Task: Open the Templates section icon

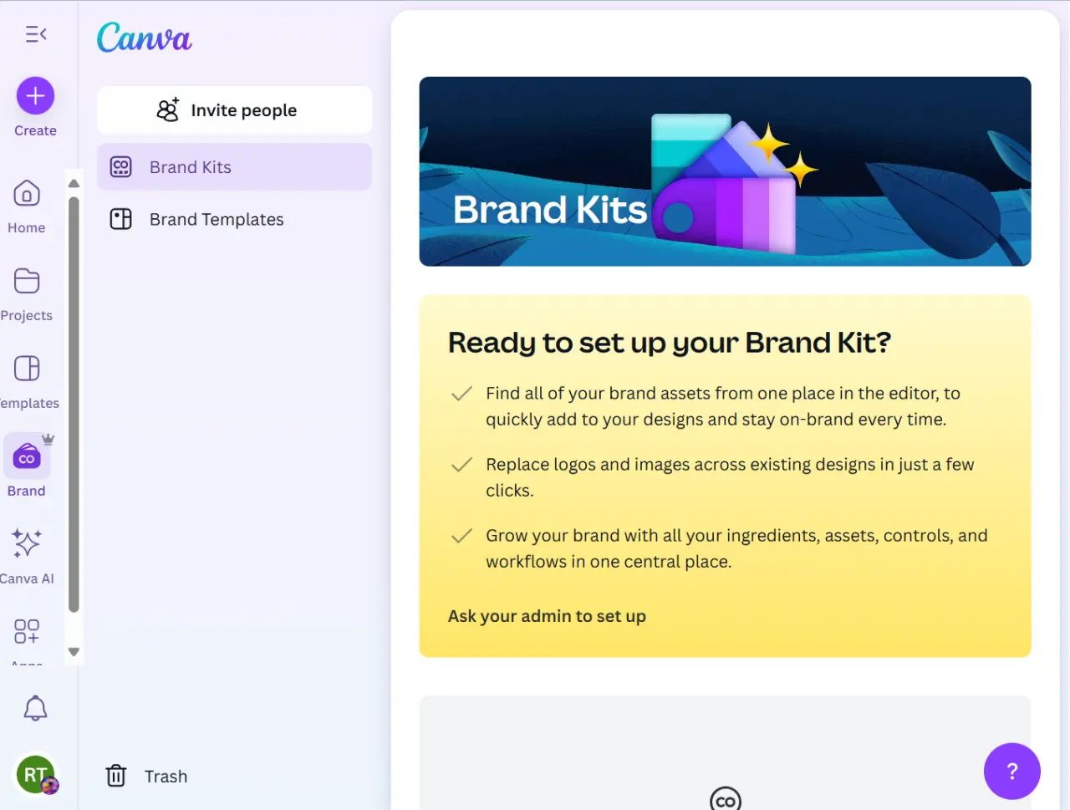Action: pos(27,369)
